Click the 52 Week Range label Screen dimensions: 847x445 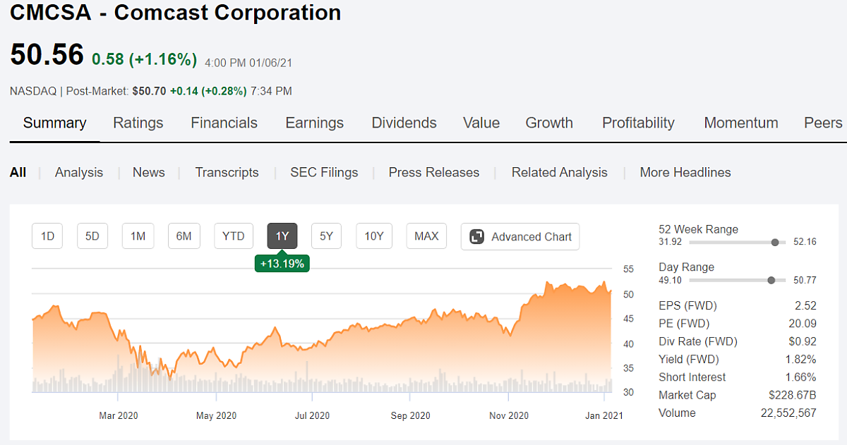698,229
